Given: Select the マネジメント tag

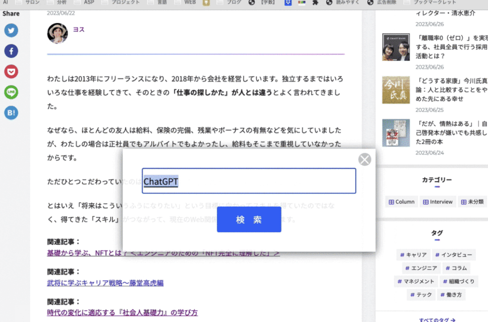Looking at the screenshot, I should point(416,281).
